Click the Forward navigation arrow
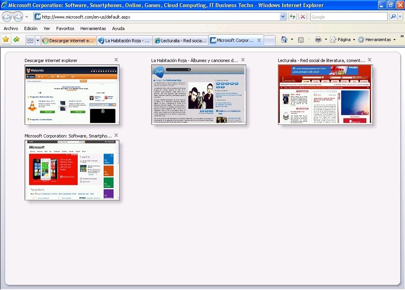 (18, 17)
